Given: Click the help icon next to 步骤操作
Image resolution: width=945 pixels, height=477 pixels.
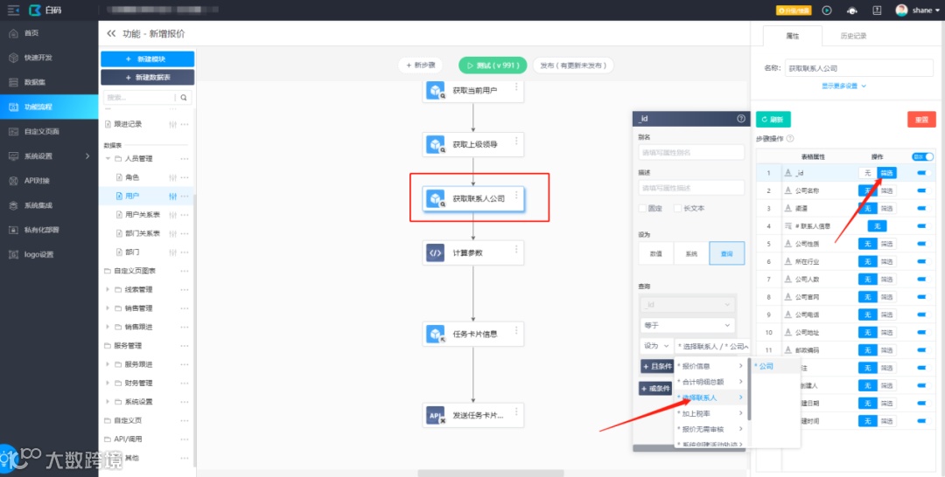Looking at the screenshot, I should pyautogui.click(x=790, y=138).
